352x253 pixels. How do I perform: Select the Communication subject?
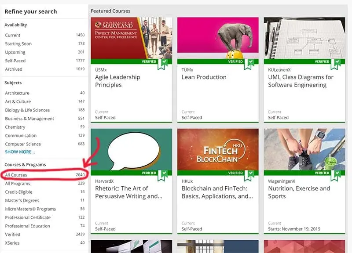(45, 136)
